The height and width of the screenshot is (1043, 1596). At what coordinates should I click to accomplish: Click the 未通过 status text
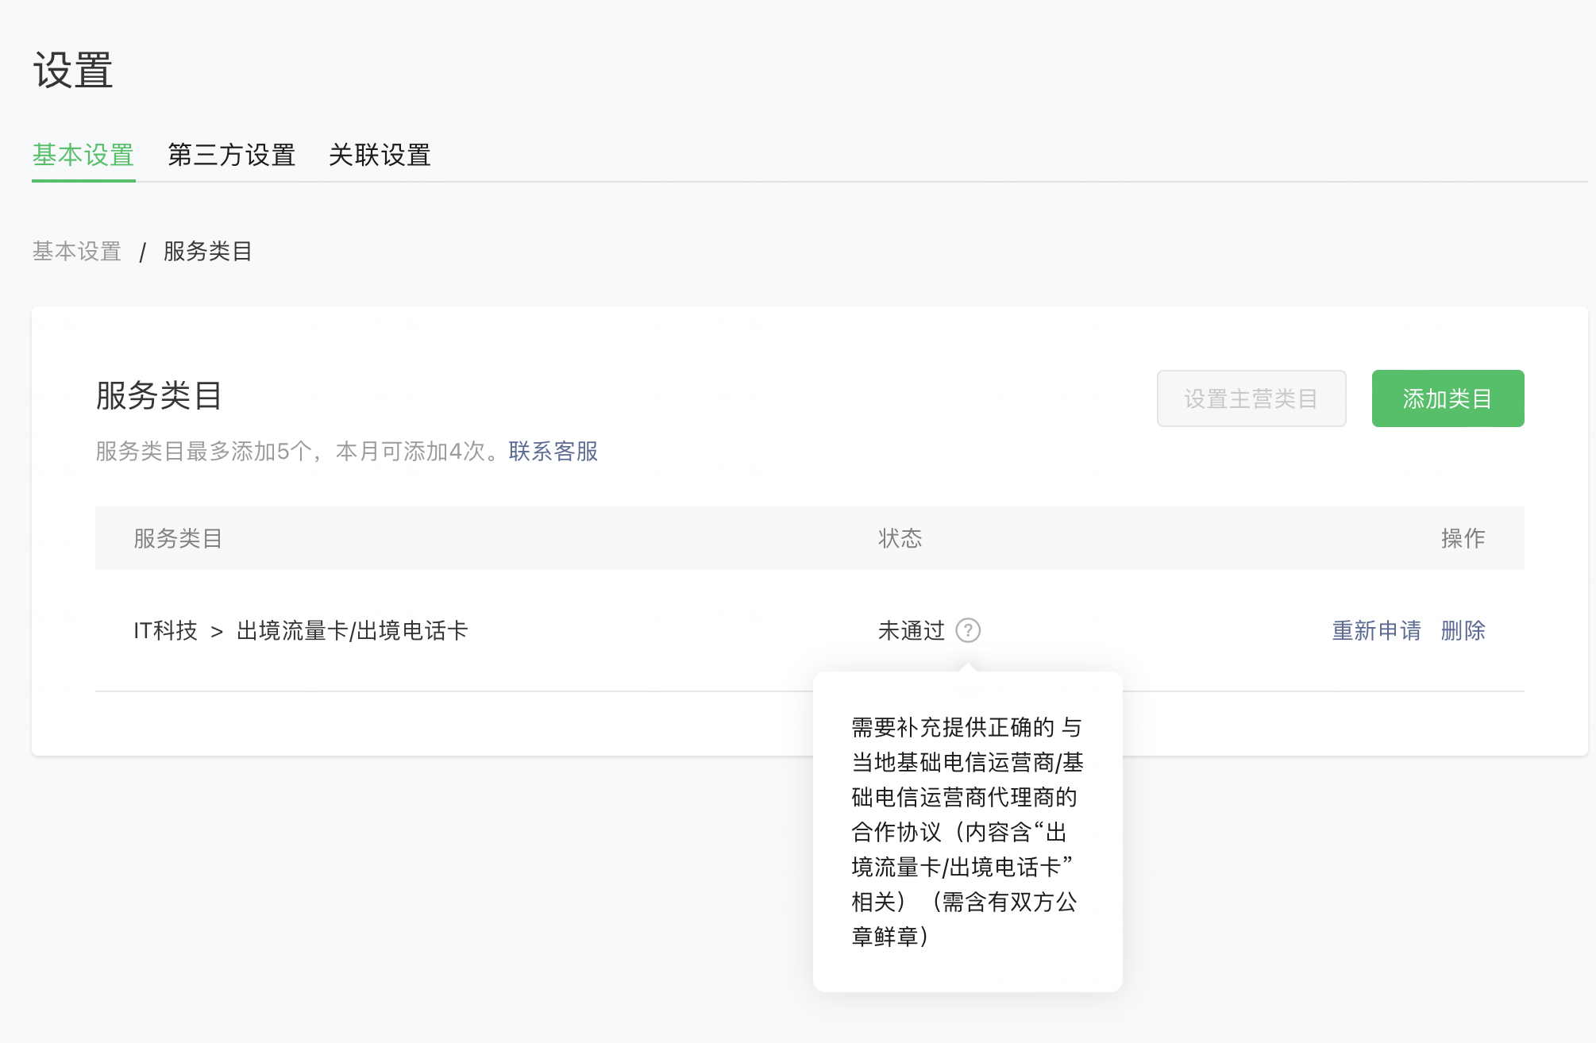click(911, 630)
